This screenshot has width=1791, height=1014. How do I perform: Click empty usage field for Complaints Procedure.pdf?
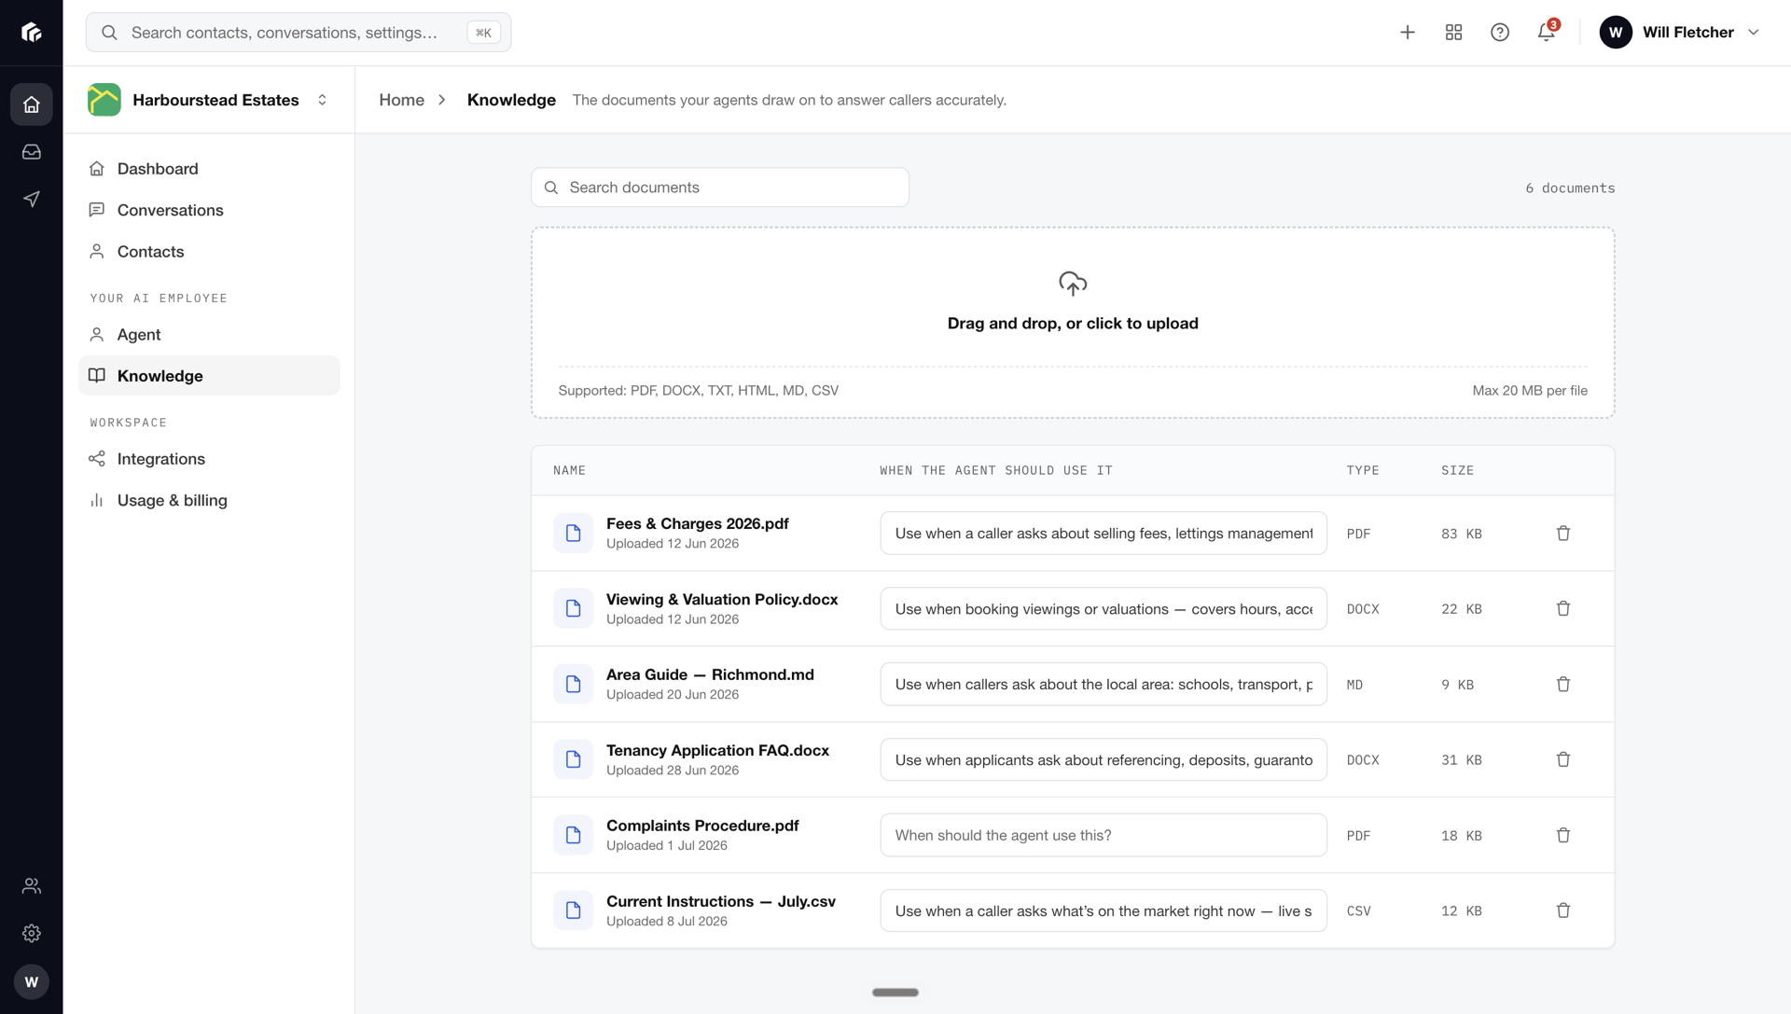point(1104,836)
